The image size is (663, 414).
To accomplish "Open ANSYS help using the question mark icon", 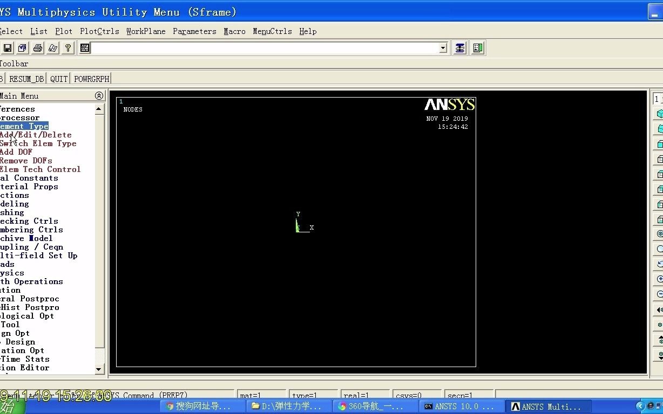I will click(x=67, y=48).
